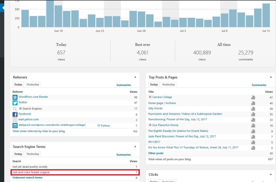Collapse the Top Posts & Pages panel

pos(270,77)
